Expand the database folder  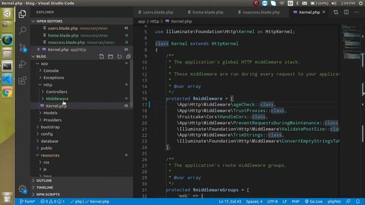pyautogui.click(x=50, y=141)
